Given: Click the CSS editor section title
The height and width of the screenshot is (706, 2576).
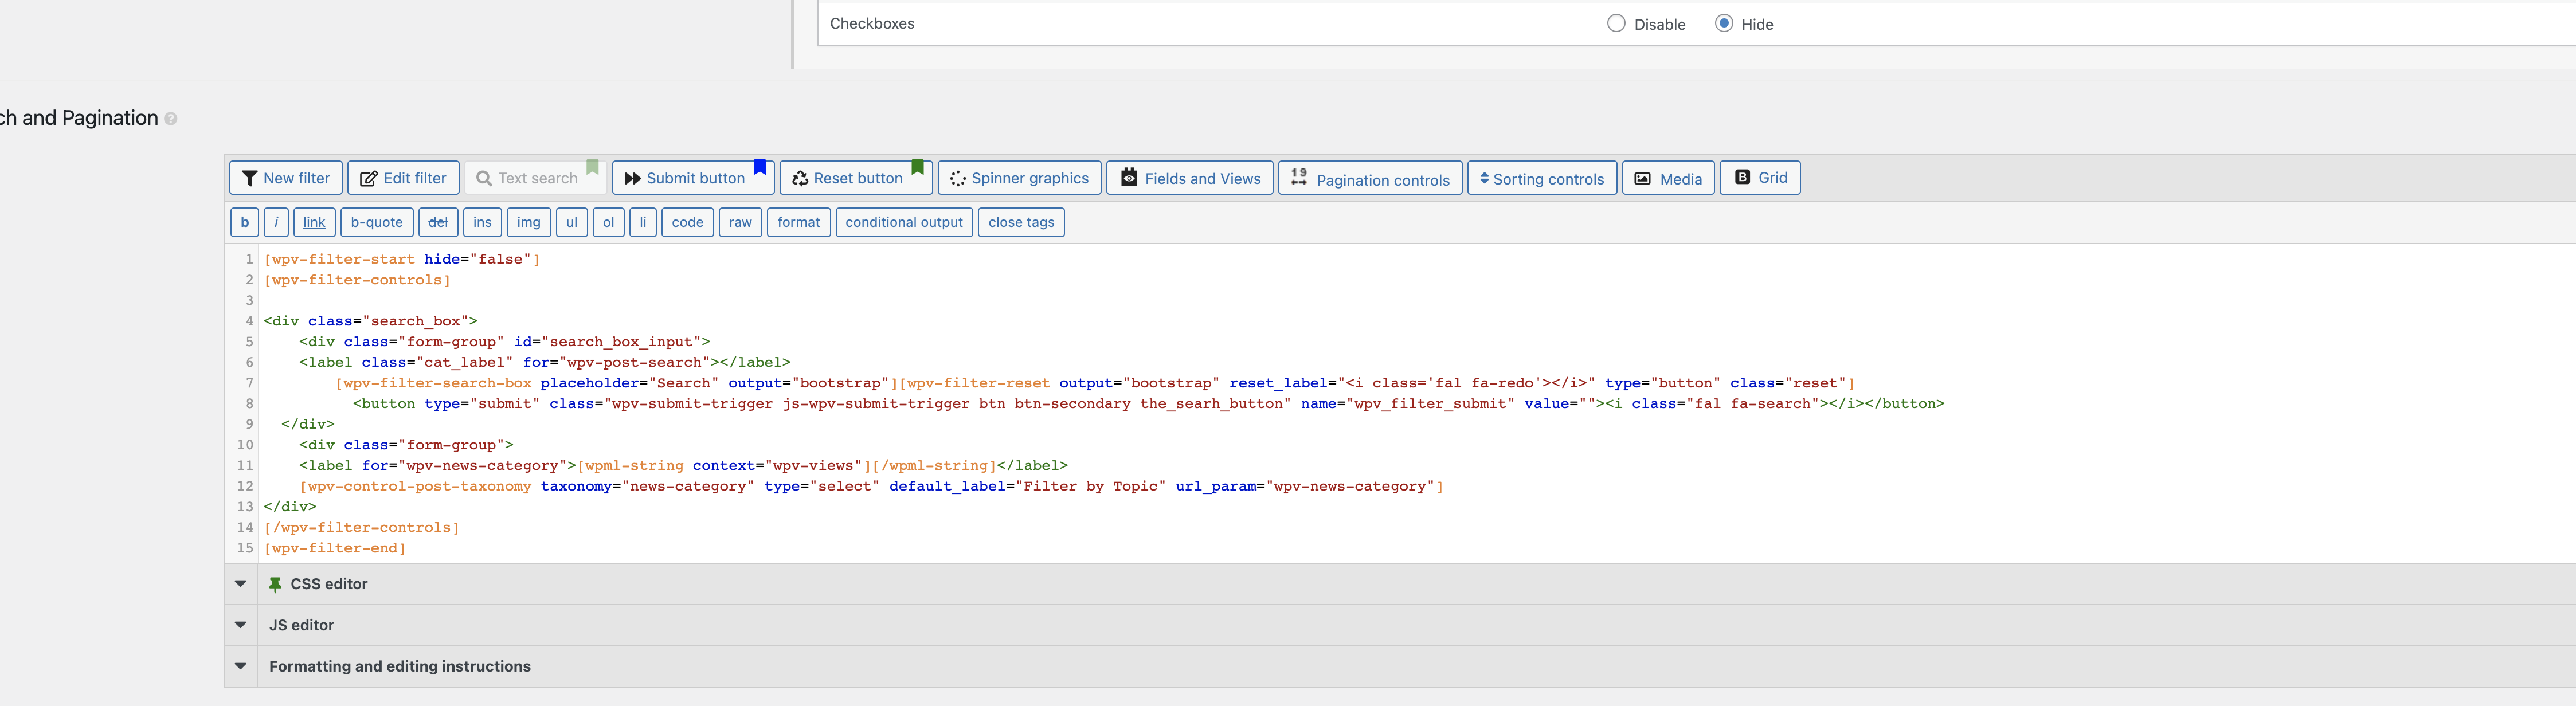Looking at the screenshot, I should 329,584.
